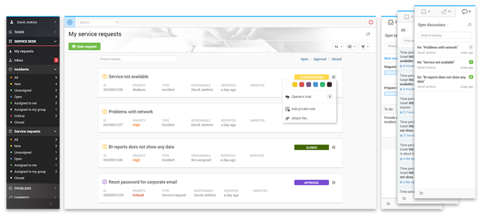Filter by the Closed link
The image size is (484, 218).
[336, 59]
